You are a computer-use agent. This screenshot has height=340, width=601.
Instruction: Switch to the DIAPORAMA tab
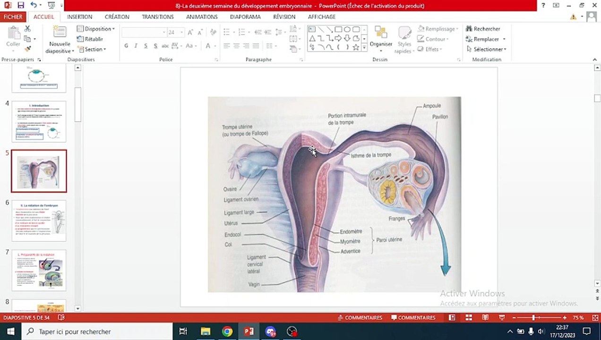[245, 17]
